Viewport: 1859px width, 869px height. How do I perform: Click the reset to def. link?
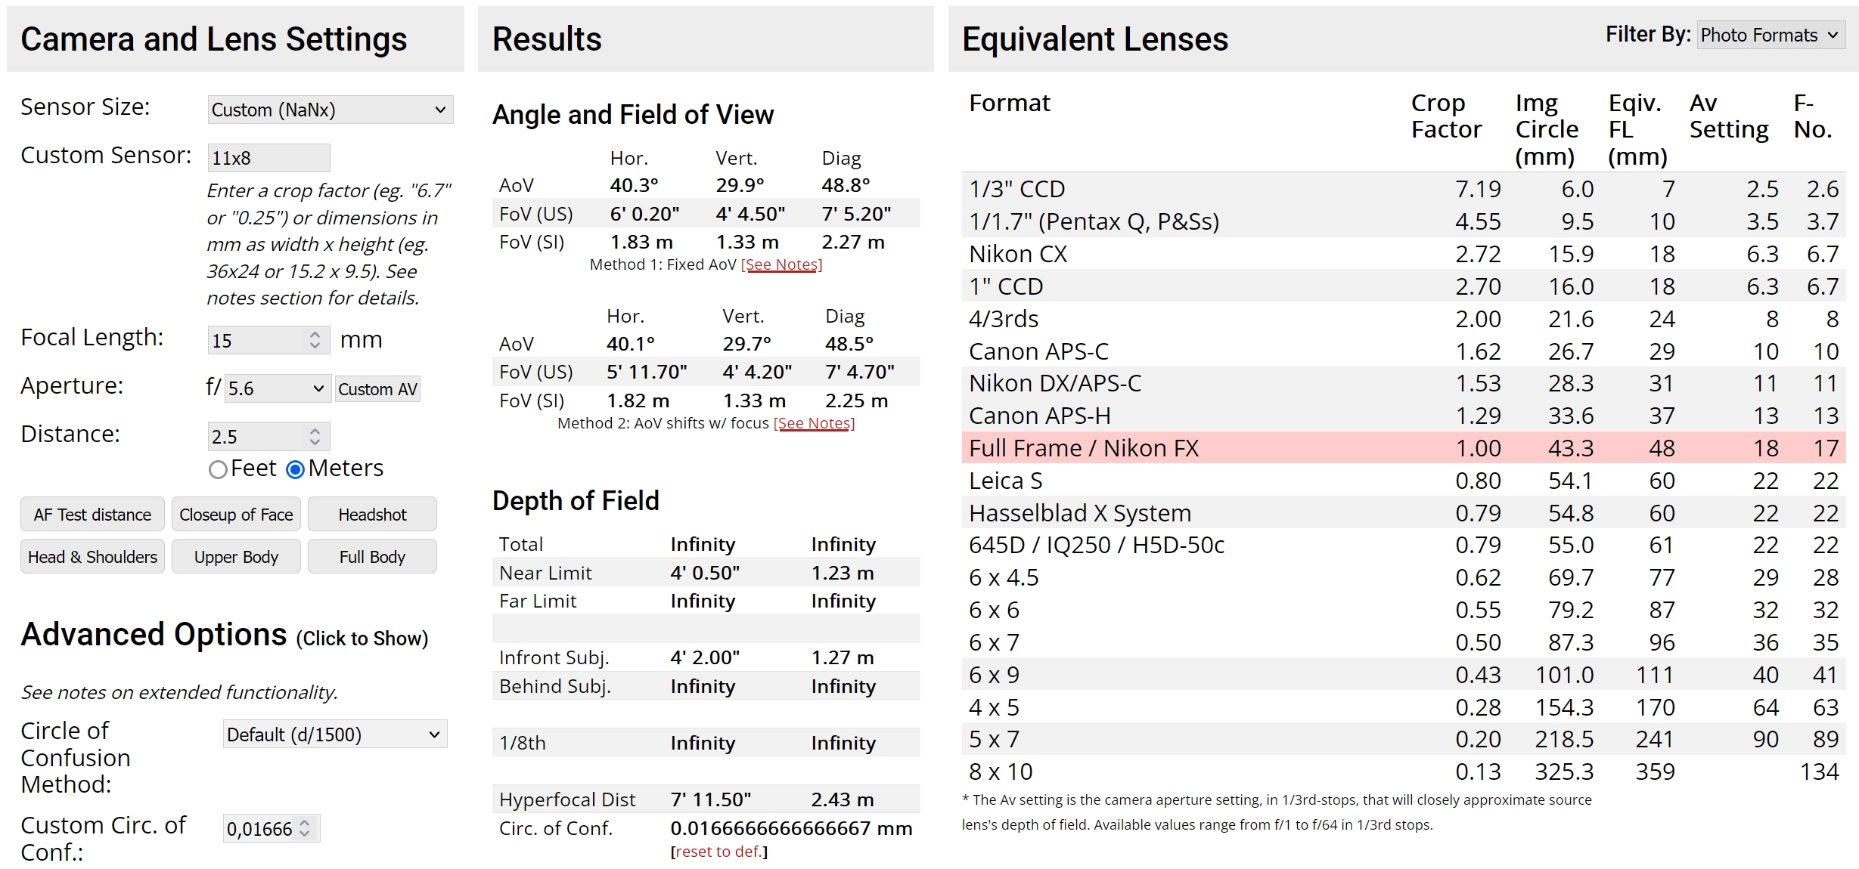[718, 852]
